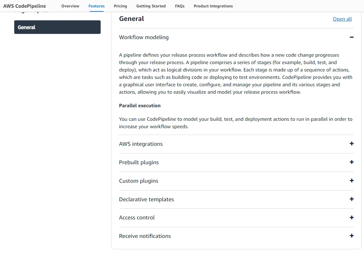Expand the Access control section
Viewport: 364px width, 253px height.
click(x=236, y=218)
